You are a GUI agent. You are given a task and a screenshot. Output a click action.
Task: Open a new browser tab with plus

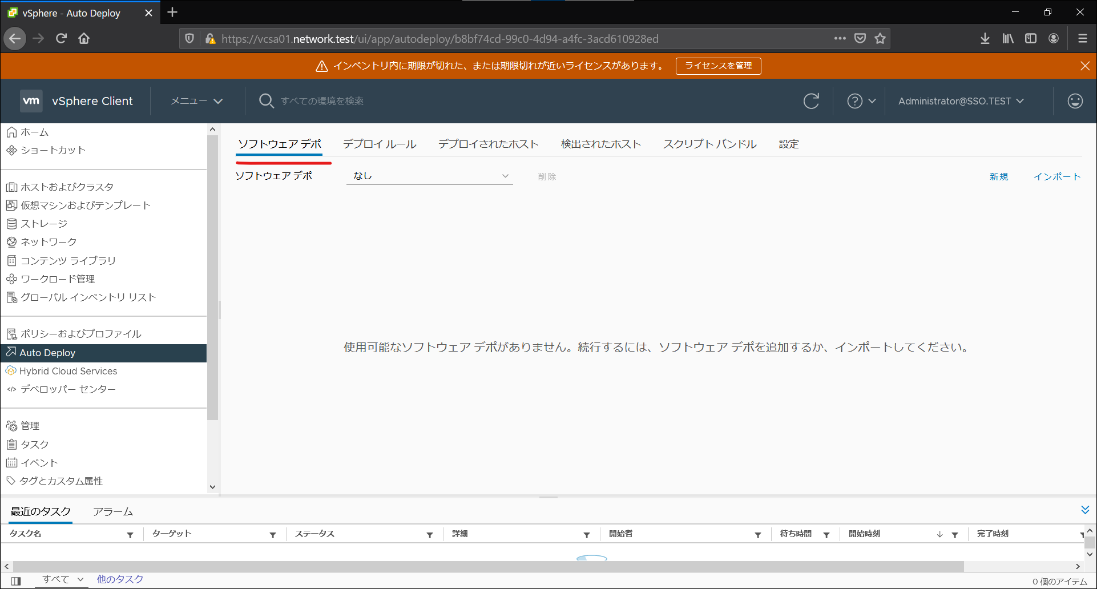tap(172, 12)
